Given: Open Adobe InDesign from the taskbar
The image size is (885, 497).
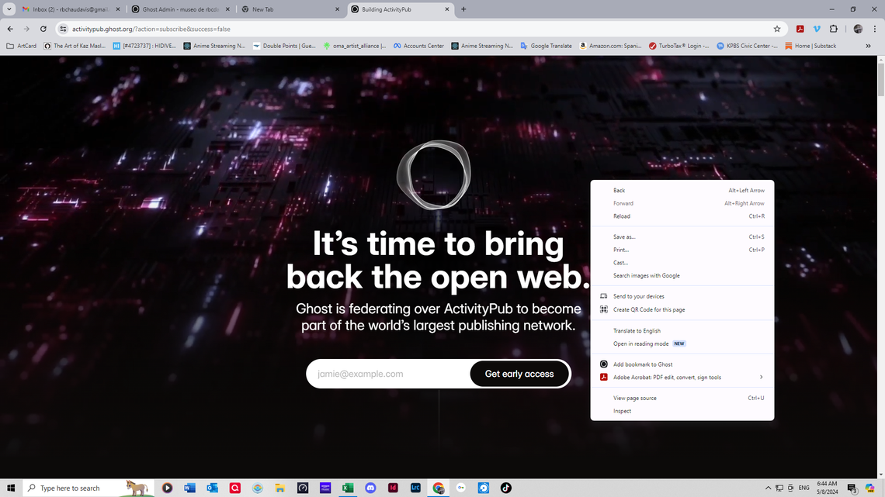Looking at the screenshot, I should click(393, 488).
